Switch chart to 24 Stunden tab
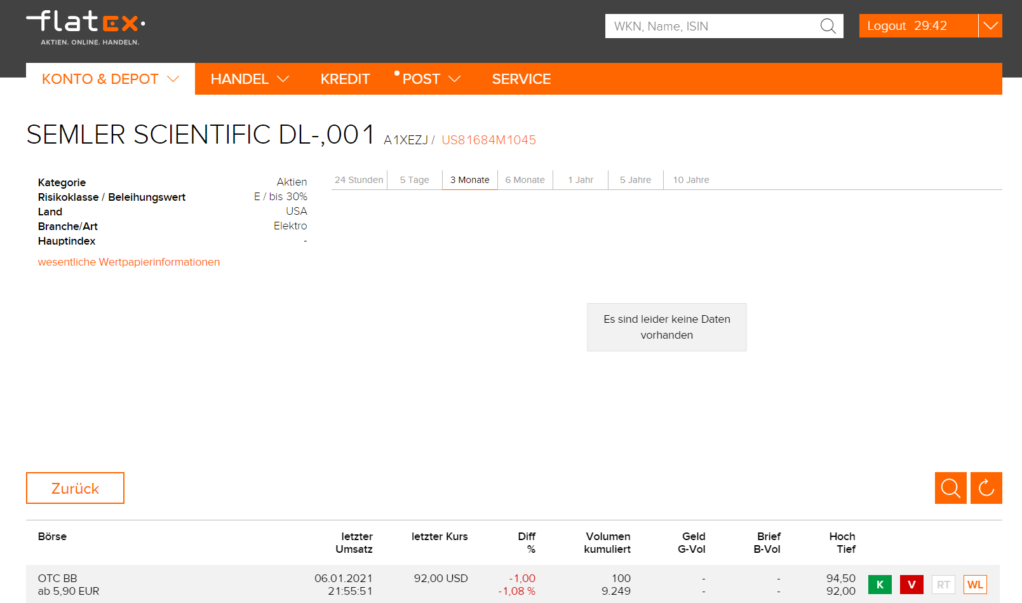 (359, 180)
